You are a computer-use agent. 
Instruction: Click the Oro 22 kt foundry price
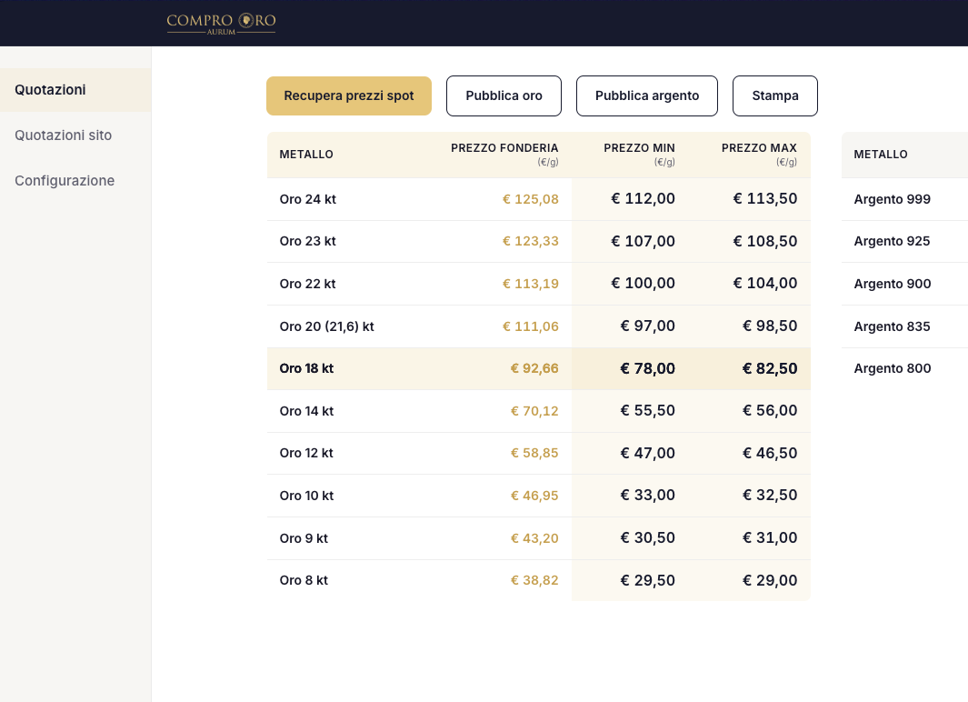tap(530, 284)
